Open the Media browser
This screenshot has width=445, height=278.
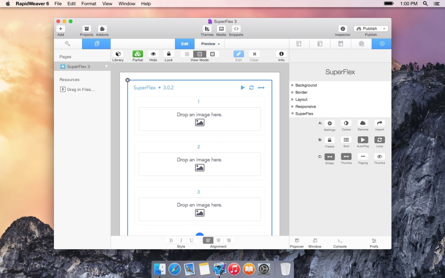(221, 29)
